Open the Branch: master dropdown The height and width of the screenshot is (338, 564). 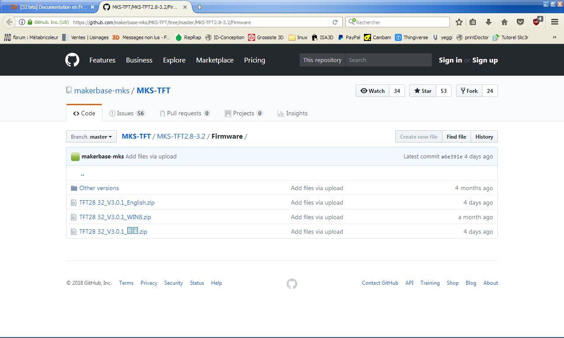[x=91, y=136]
